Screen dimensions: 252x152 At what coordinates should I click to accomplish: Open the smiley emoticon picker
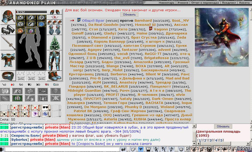click(181, 149)
